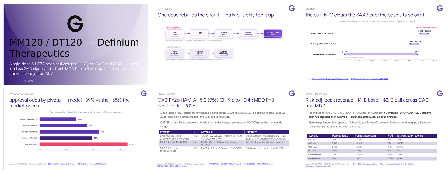This screenshot has height=174, width=448.
Task: Open the NCT05407064 MM120/DT120 GAD Phase 2b link
Action: 225,164
